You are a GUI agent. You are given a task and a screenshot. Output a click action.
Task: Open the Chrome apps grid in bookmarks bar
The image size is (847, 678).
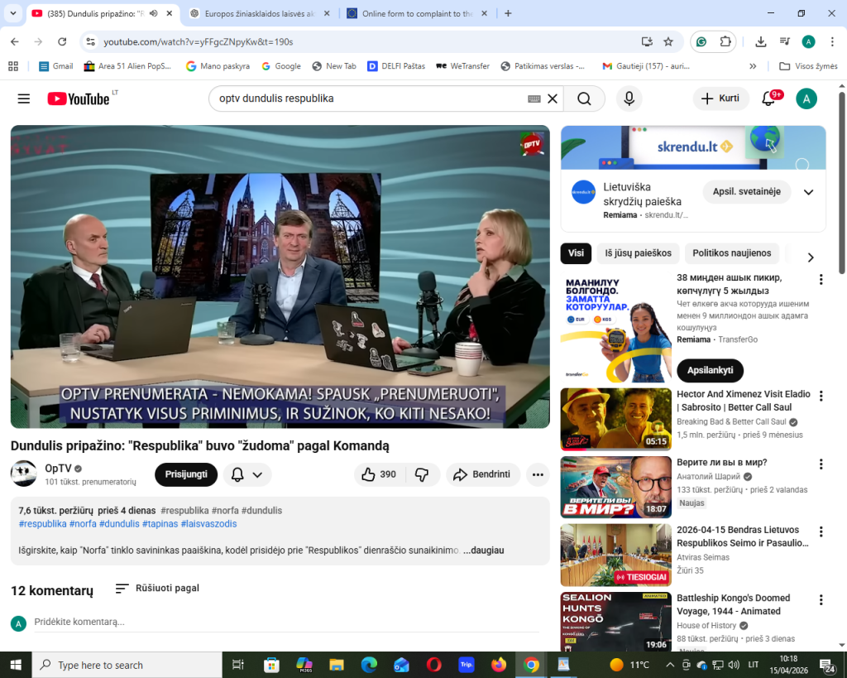[13, 66]
